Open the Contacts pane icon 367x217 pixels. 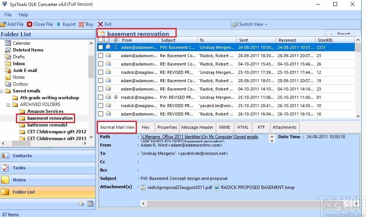(5, 156)
